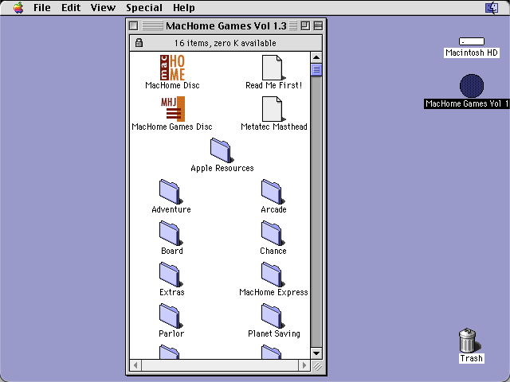Select the MacHome Games Disc icon
The image size is (510, 382).
click(x=172, y=109)
